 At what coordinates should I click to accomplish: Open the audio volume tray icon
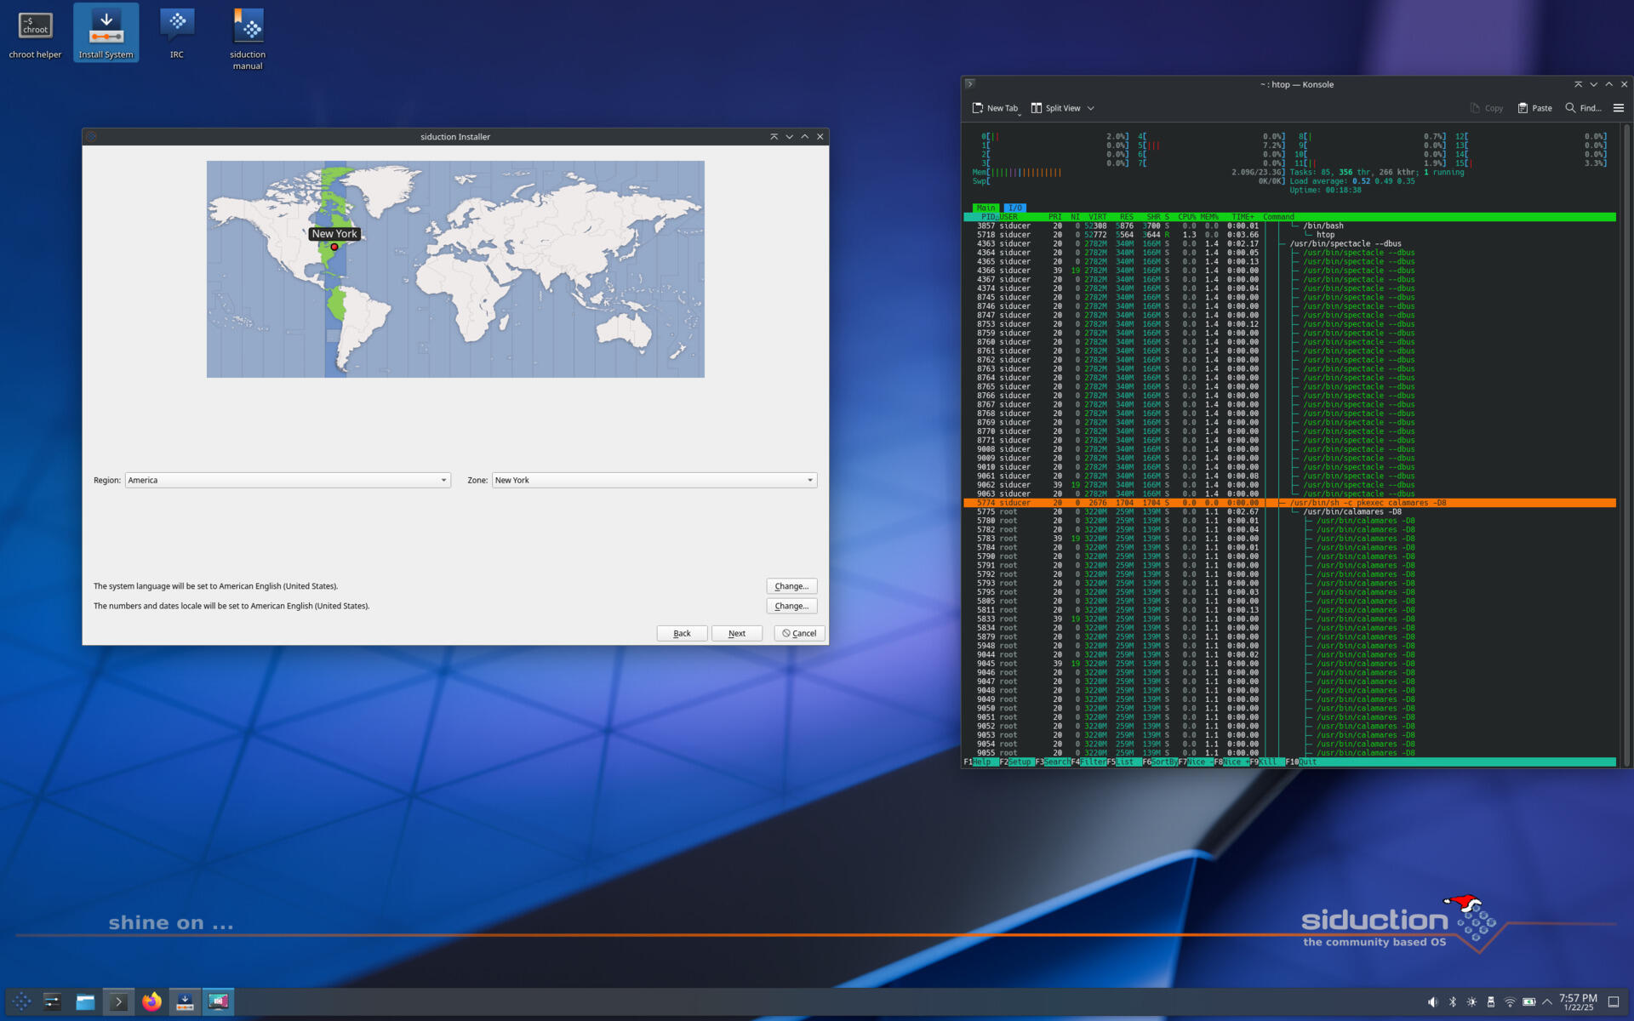[x=1432, y=1001]
